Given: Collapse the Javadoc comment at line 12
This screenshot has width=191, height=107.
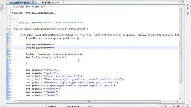Looking at the screenshot, I should pyautogui.click(x=13, y=19).
